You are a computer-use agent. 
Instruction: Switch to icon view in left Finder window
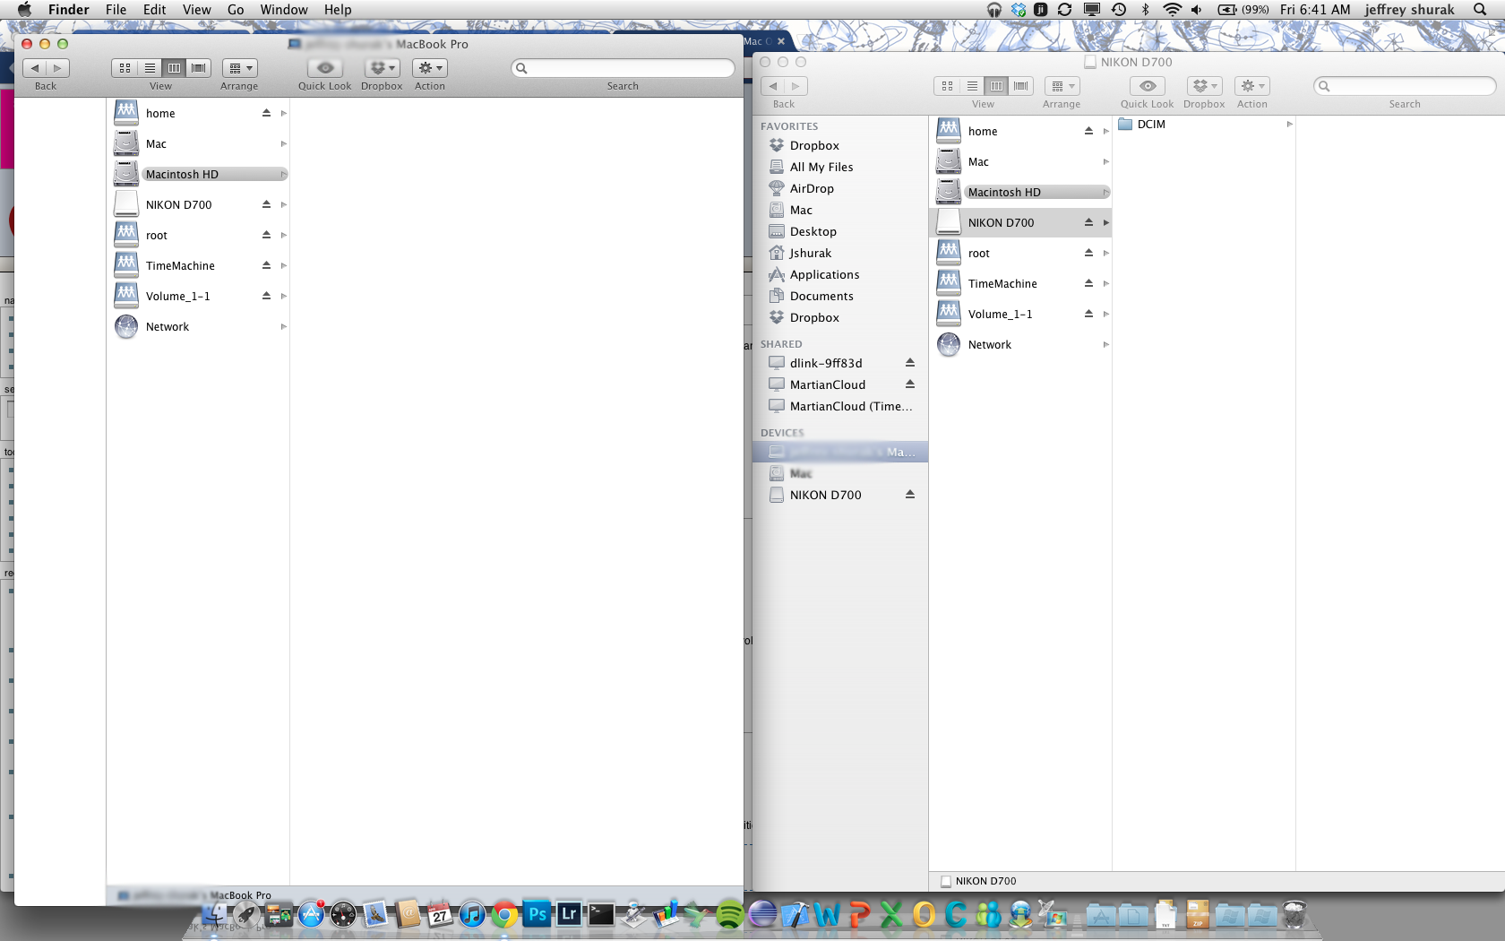click(125, 68)
